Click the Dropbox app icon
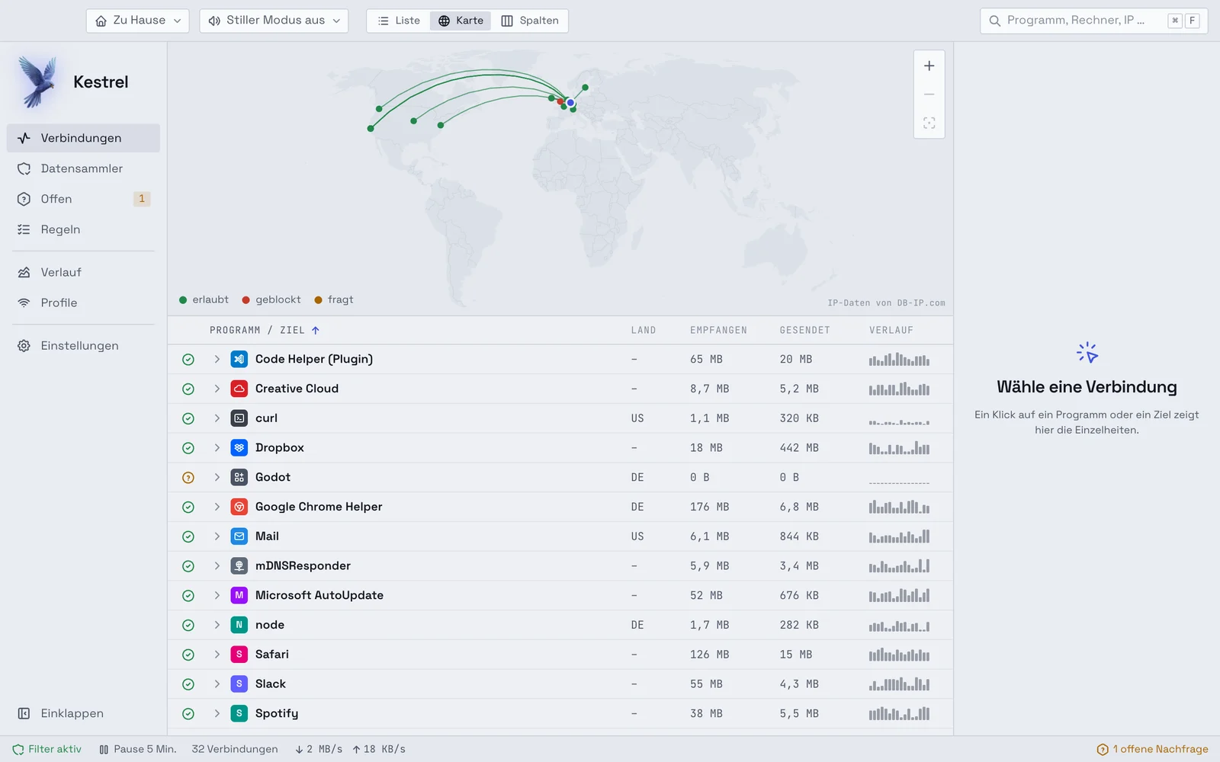The image size is (1220, 762). (239, 448)
